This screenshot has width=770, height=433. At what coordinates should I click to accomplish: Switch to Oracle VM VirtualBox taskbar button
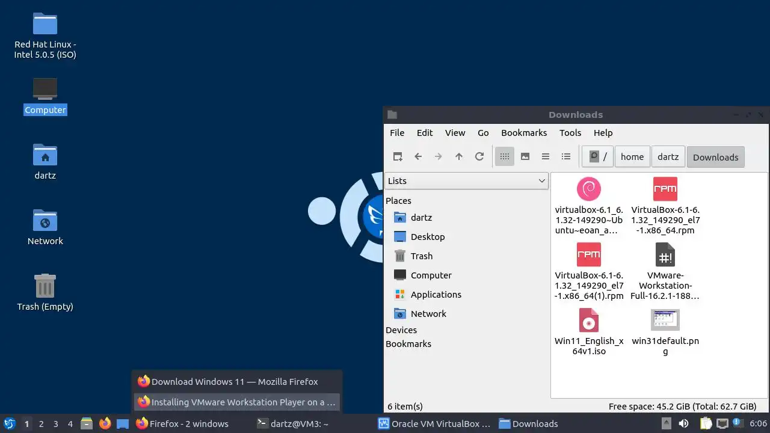click(x=434, y=423)
